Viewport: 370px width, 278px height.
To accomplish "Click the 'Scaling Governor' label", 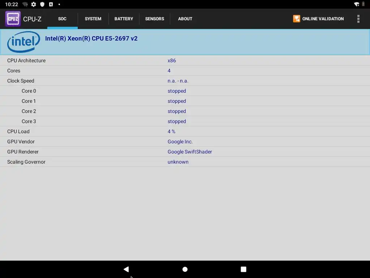I will click(x=26, y=162).
